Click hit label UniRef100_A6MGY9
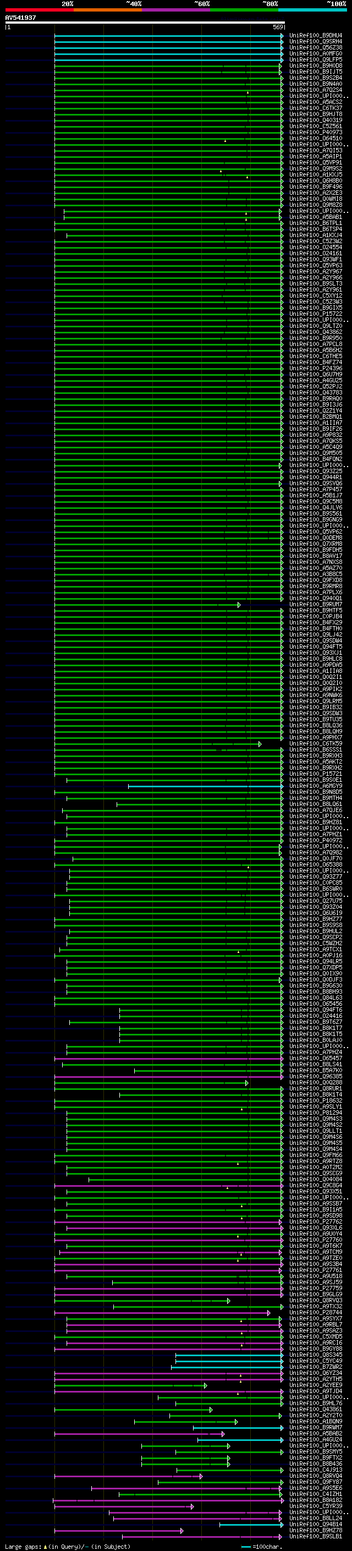 click(315, 786)
